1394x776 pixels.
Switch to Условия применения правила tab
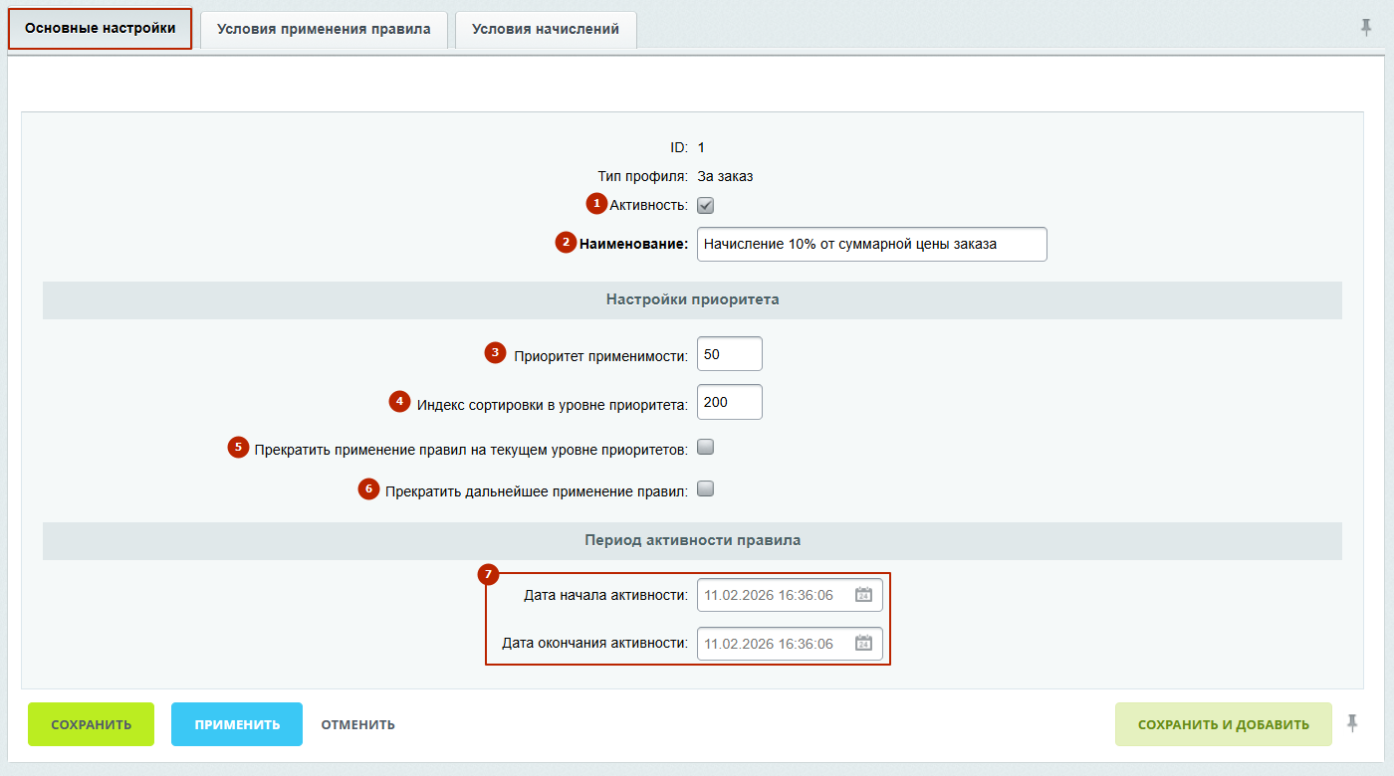click(324, 30)
